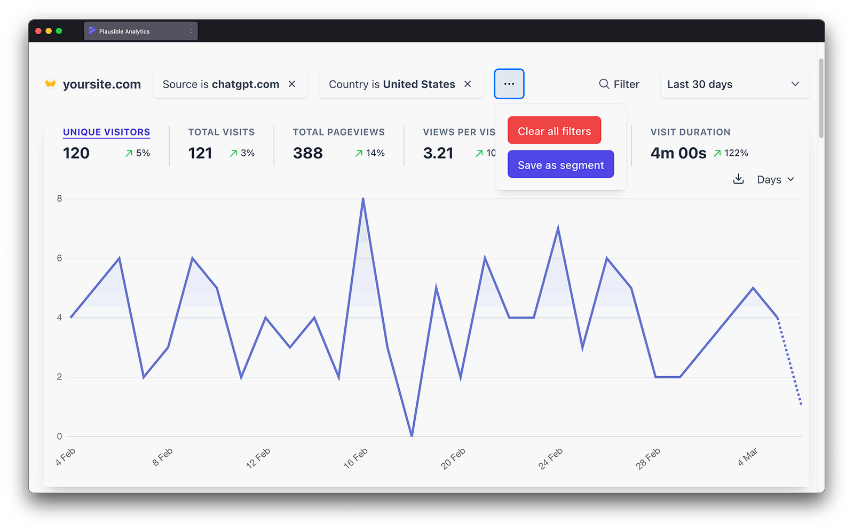Click Clear all filters
This screenshot has height=531, width=854.
coord(554,130)
